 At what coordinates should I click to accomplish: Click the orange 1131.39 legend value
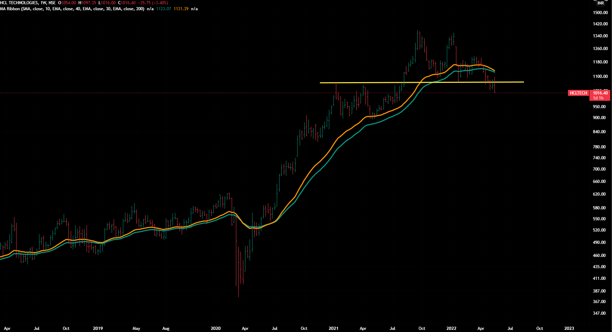181,9
